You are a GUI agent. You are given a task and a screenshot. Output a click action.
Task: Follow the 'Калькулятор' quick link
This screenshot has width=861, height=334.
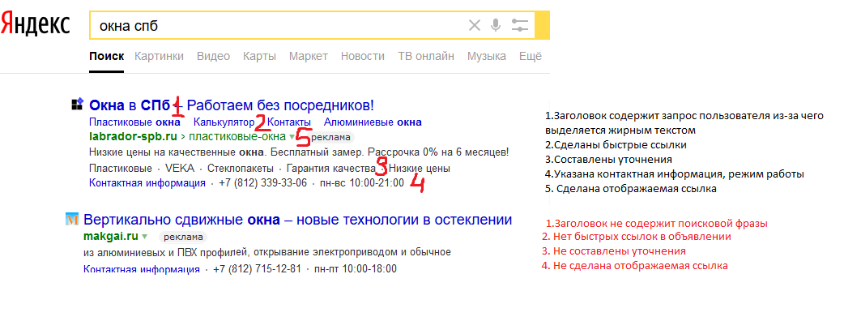224,122
